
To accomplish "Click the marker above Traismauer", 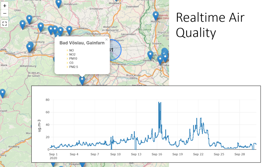I will (x=41, y=27).
